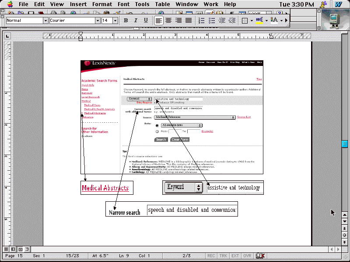Align text right
The image size is (350, 262).
coord(178,21)
